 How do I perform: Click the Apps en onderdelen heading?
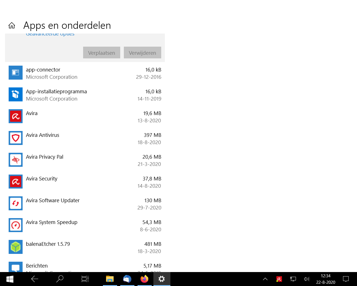click(x=67, y=25)
